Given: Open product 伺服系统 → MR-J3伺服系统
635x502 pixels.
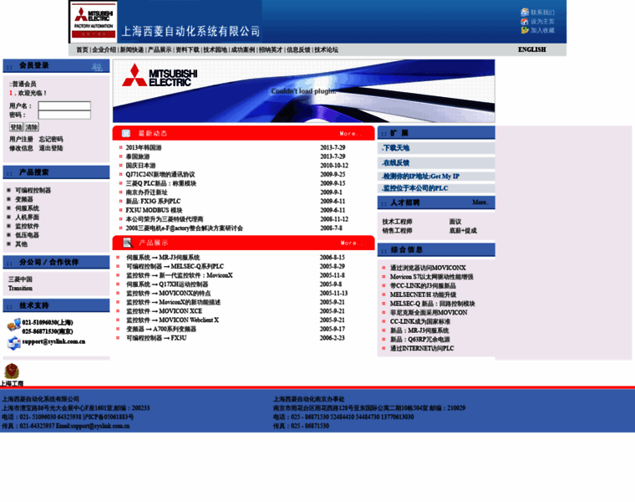Looking at the screenshot, I should 163,258.
